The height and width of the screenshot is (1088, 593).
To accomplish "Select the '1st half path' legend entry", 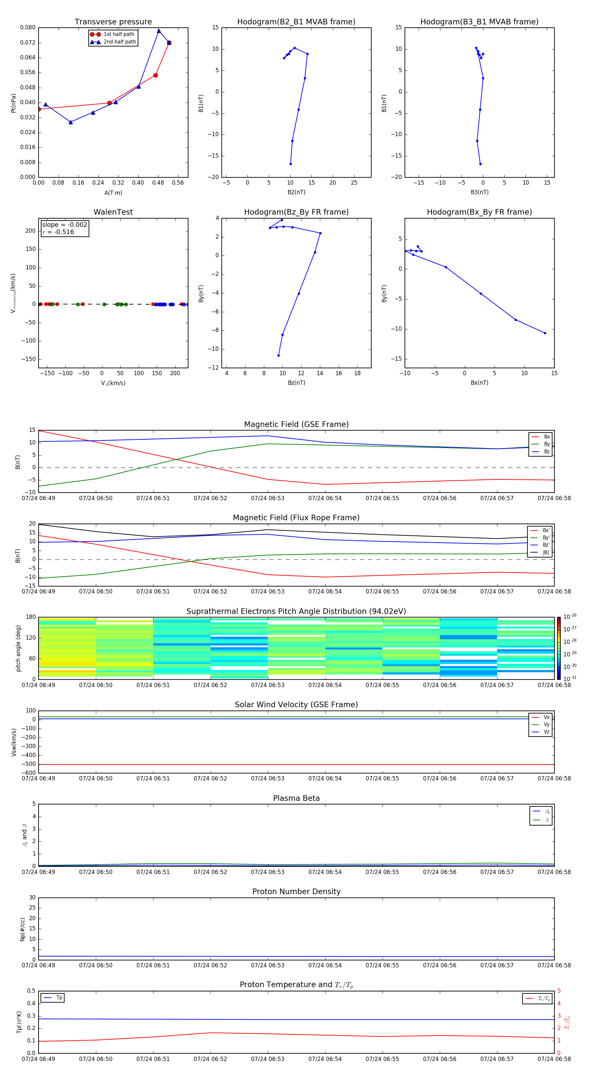I will tap(112, 34).
